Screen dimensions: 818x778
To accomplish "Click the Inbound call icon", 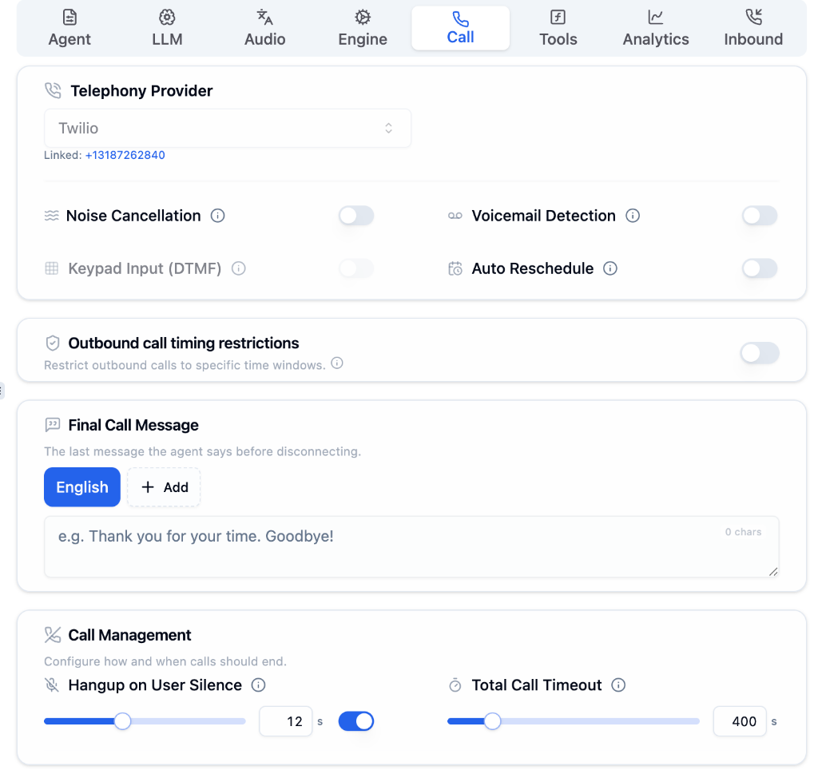I will [x=753, y=16].
